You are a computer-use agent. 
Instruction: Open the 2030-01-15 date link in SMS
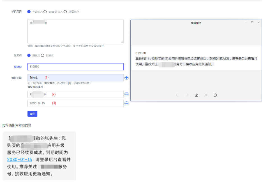click(20, 160)
